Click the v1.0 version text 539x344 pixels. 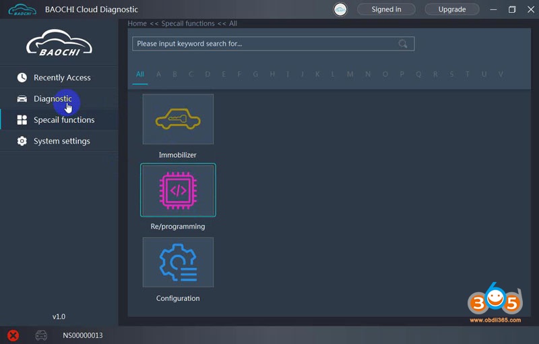(59, 316)
